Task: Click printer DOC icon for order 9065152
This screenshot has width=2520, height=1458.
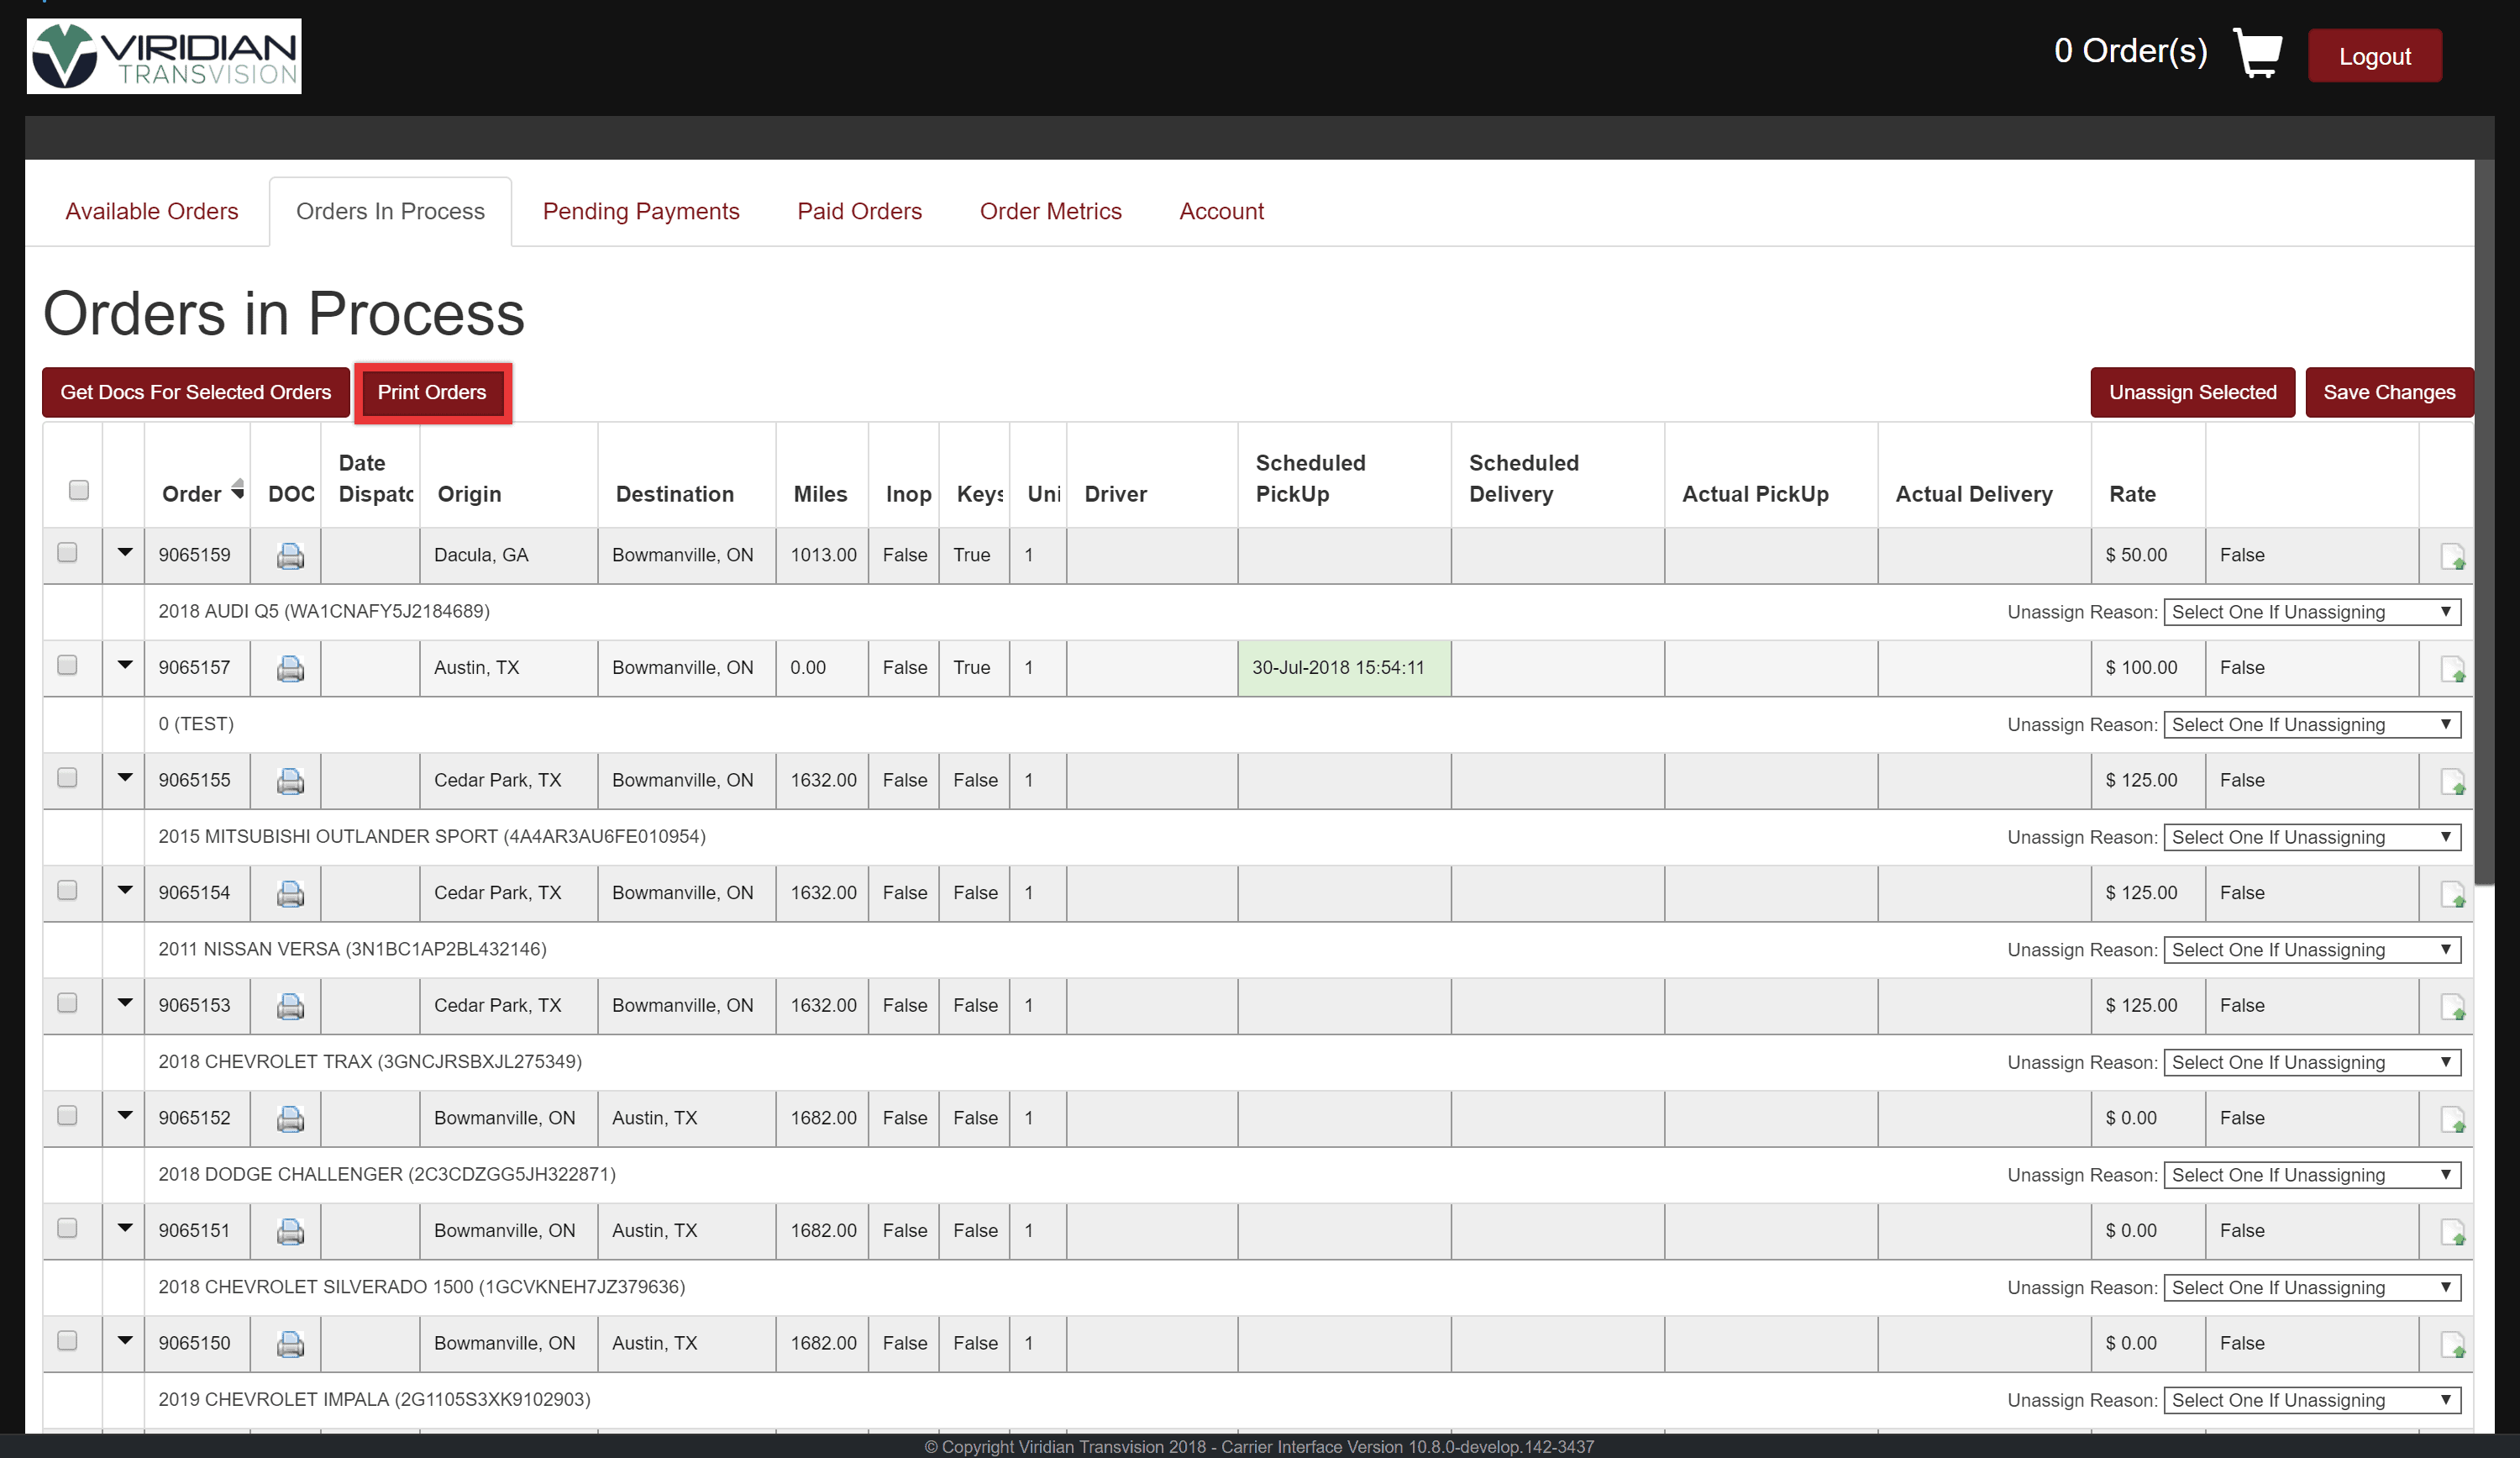Action: point(290,1119)
